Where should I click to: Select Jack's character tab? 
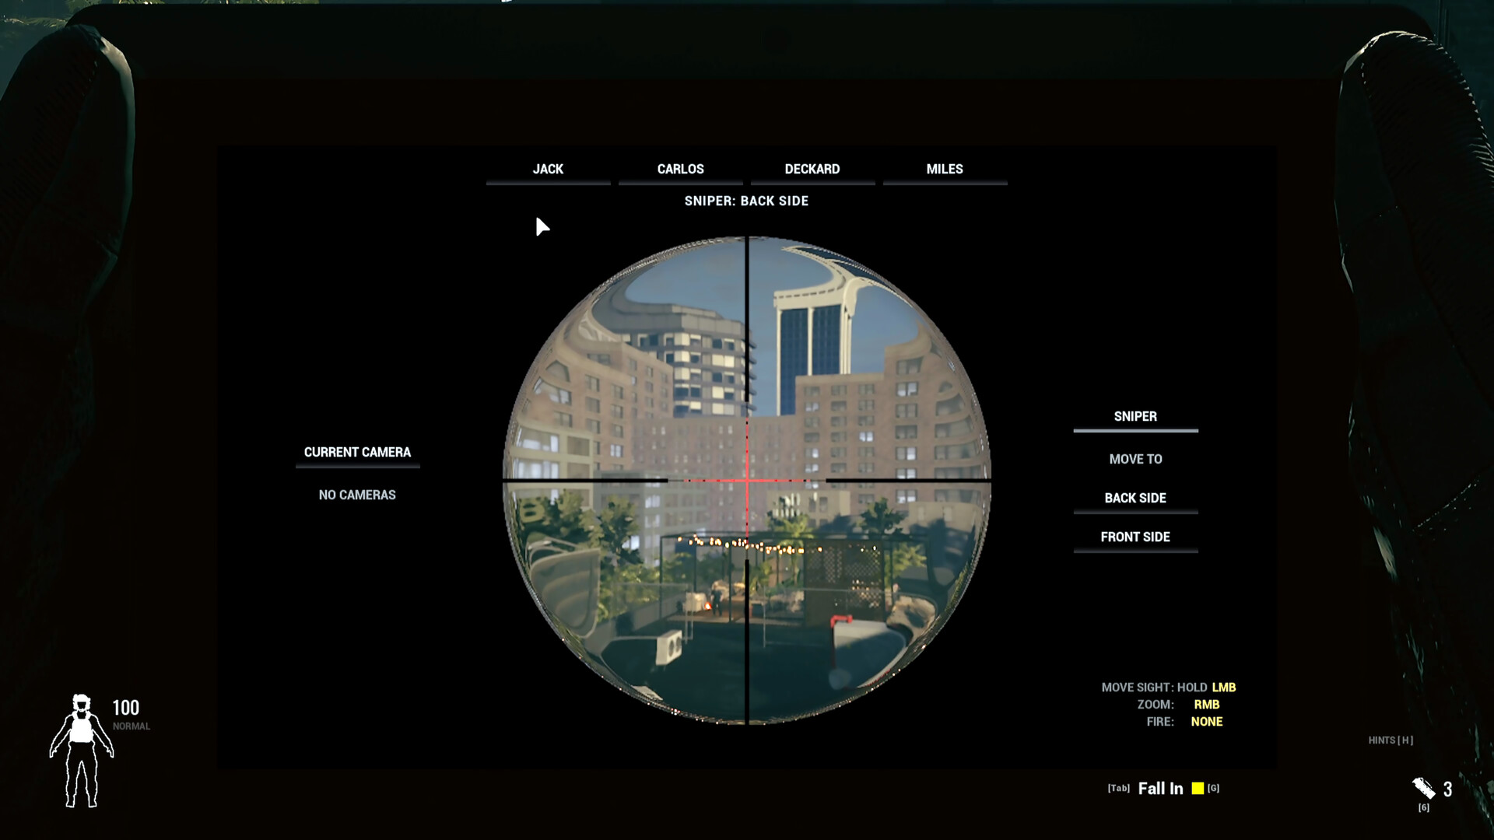(x=548, y=169)
